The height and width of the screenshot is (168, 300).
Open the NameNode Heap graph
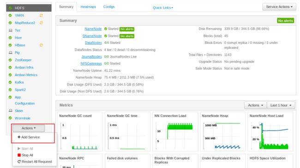[223, 132]
